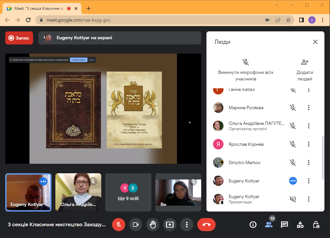Click the participants list scrollbar
Screen dimensions: 330x238
click(x=323, y=158)
